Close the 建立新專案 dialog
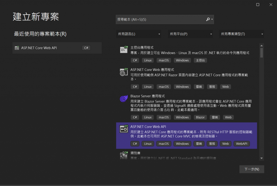The height and width of the screenshot is (186, 277). coord(271,5)
